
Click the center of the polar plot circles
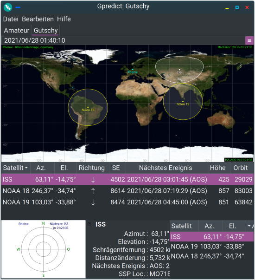click(43, 249)
